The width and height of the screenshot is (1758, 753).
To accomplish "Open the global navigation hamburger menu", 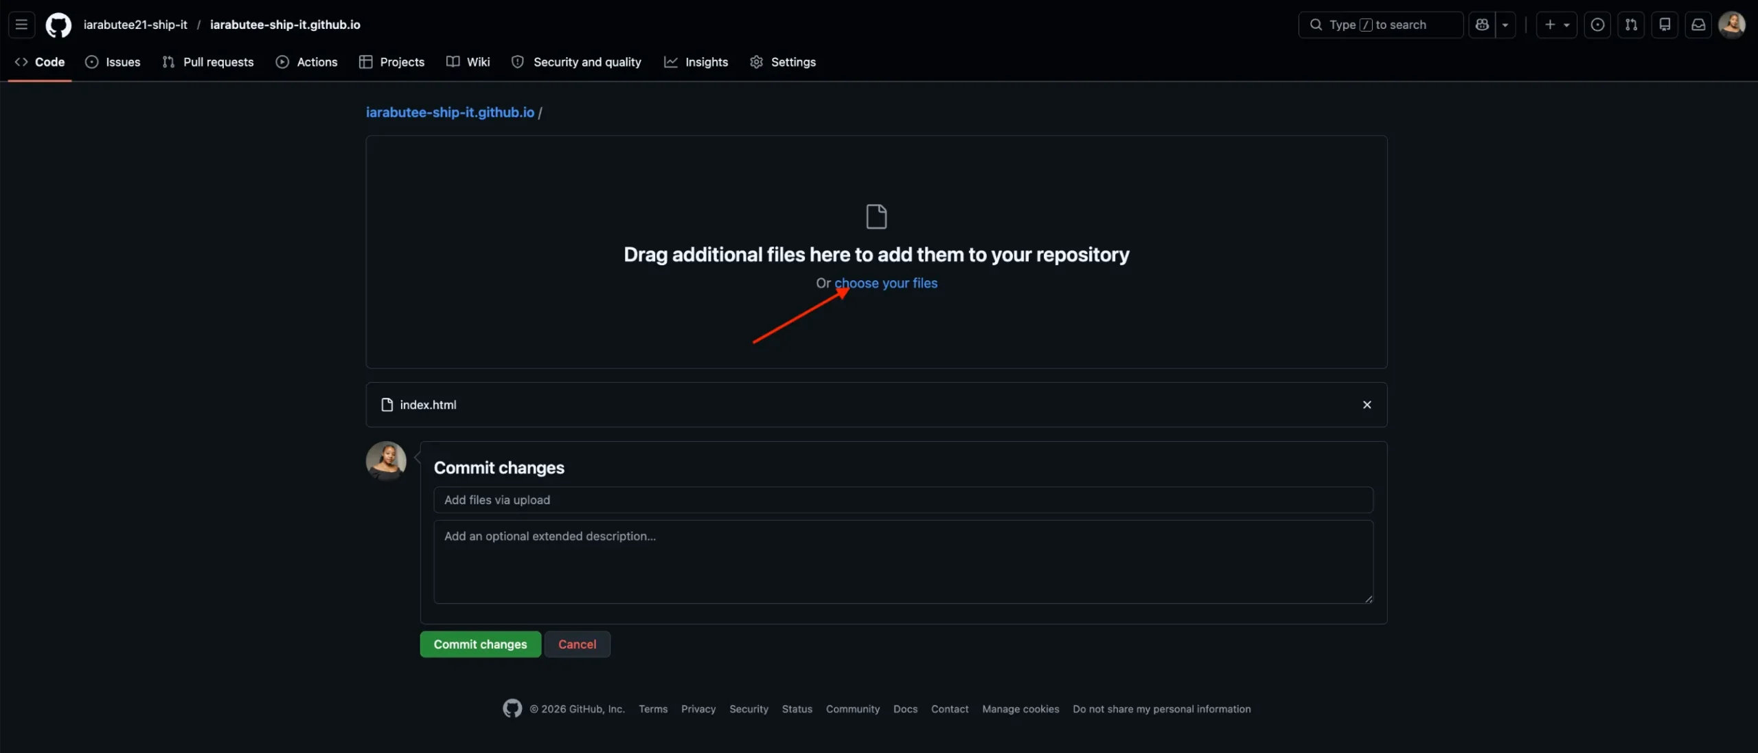I will coord(21,25).
